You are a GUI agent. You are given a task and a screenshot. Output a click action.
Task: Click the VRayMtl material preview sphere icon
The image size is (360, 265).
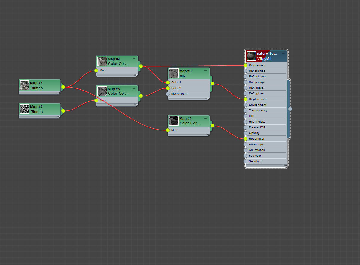point(251,56)
